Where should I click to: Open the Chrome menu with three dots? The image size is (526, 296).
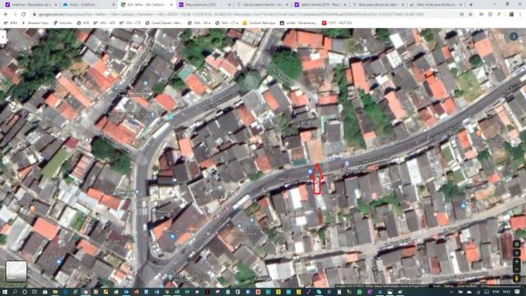521,15
